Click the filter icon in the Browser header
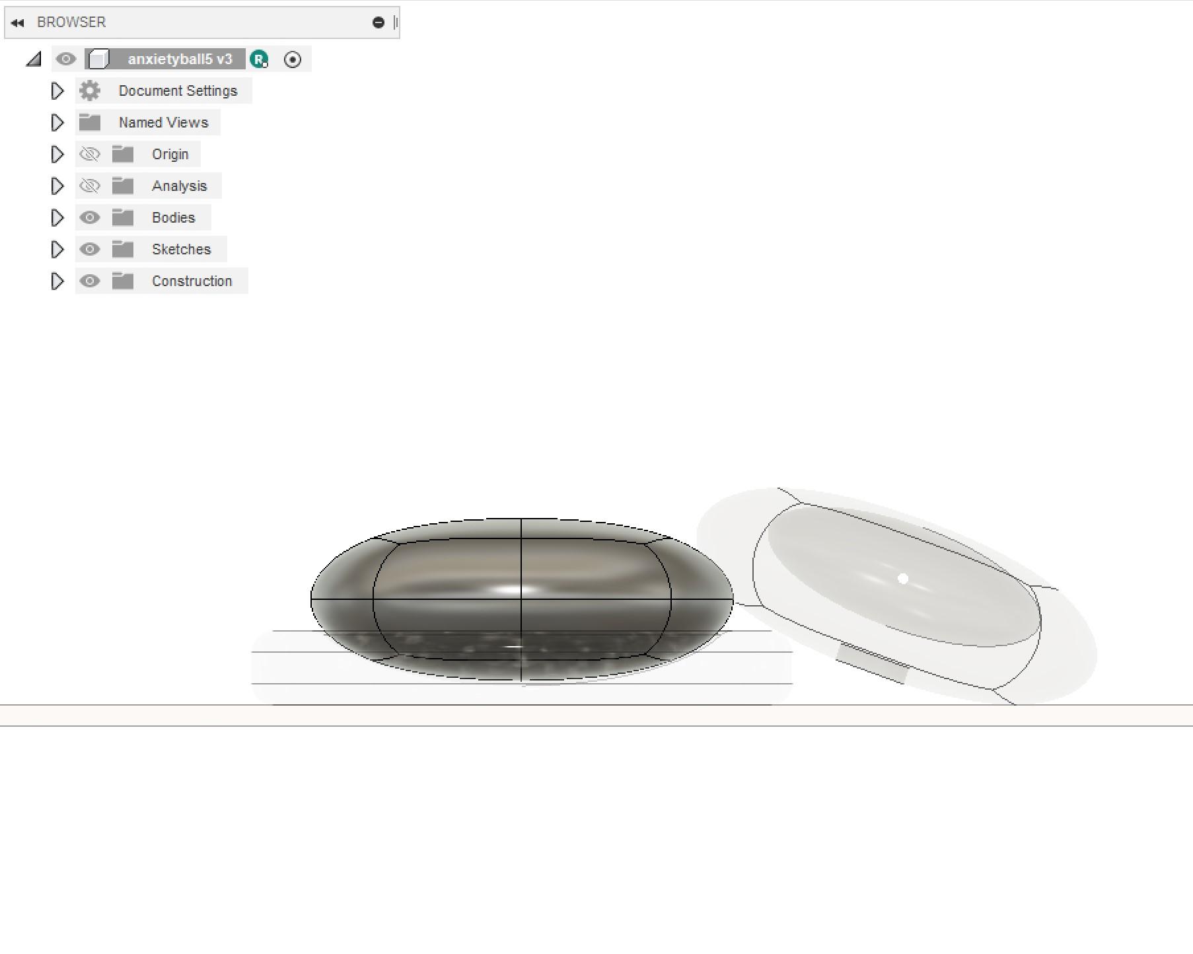1193x954 pixels. [x=378, y=22]
